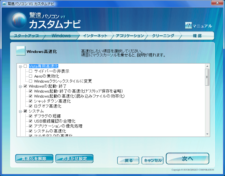Toggle the Vista専用高速化 group checkbox

tap(25, 66)
